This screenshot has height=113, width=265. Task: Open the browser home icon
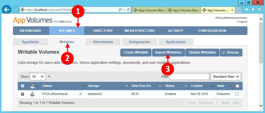(246, 10)
